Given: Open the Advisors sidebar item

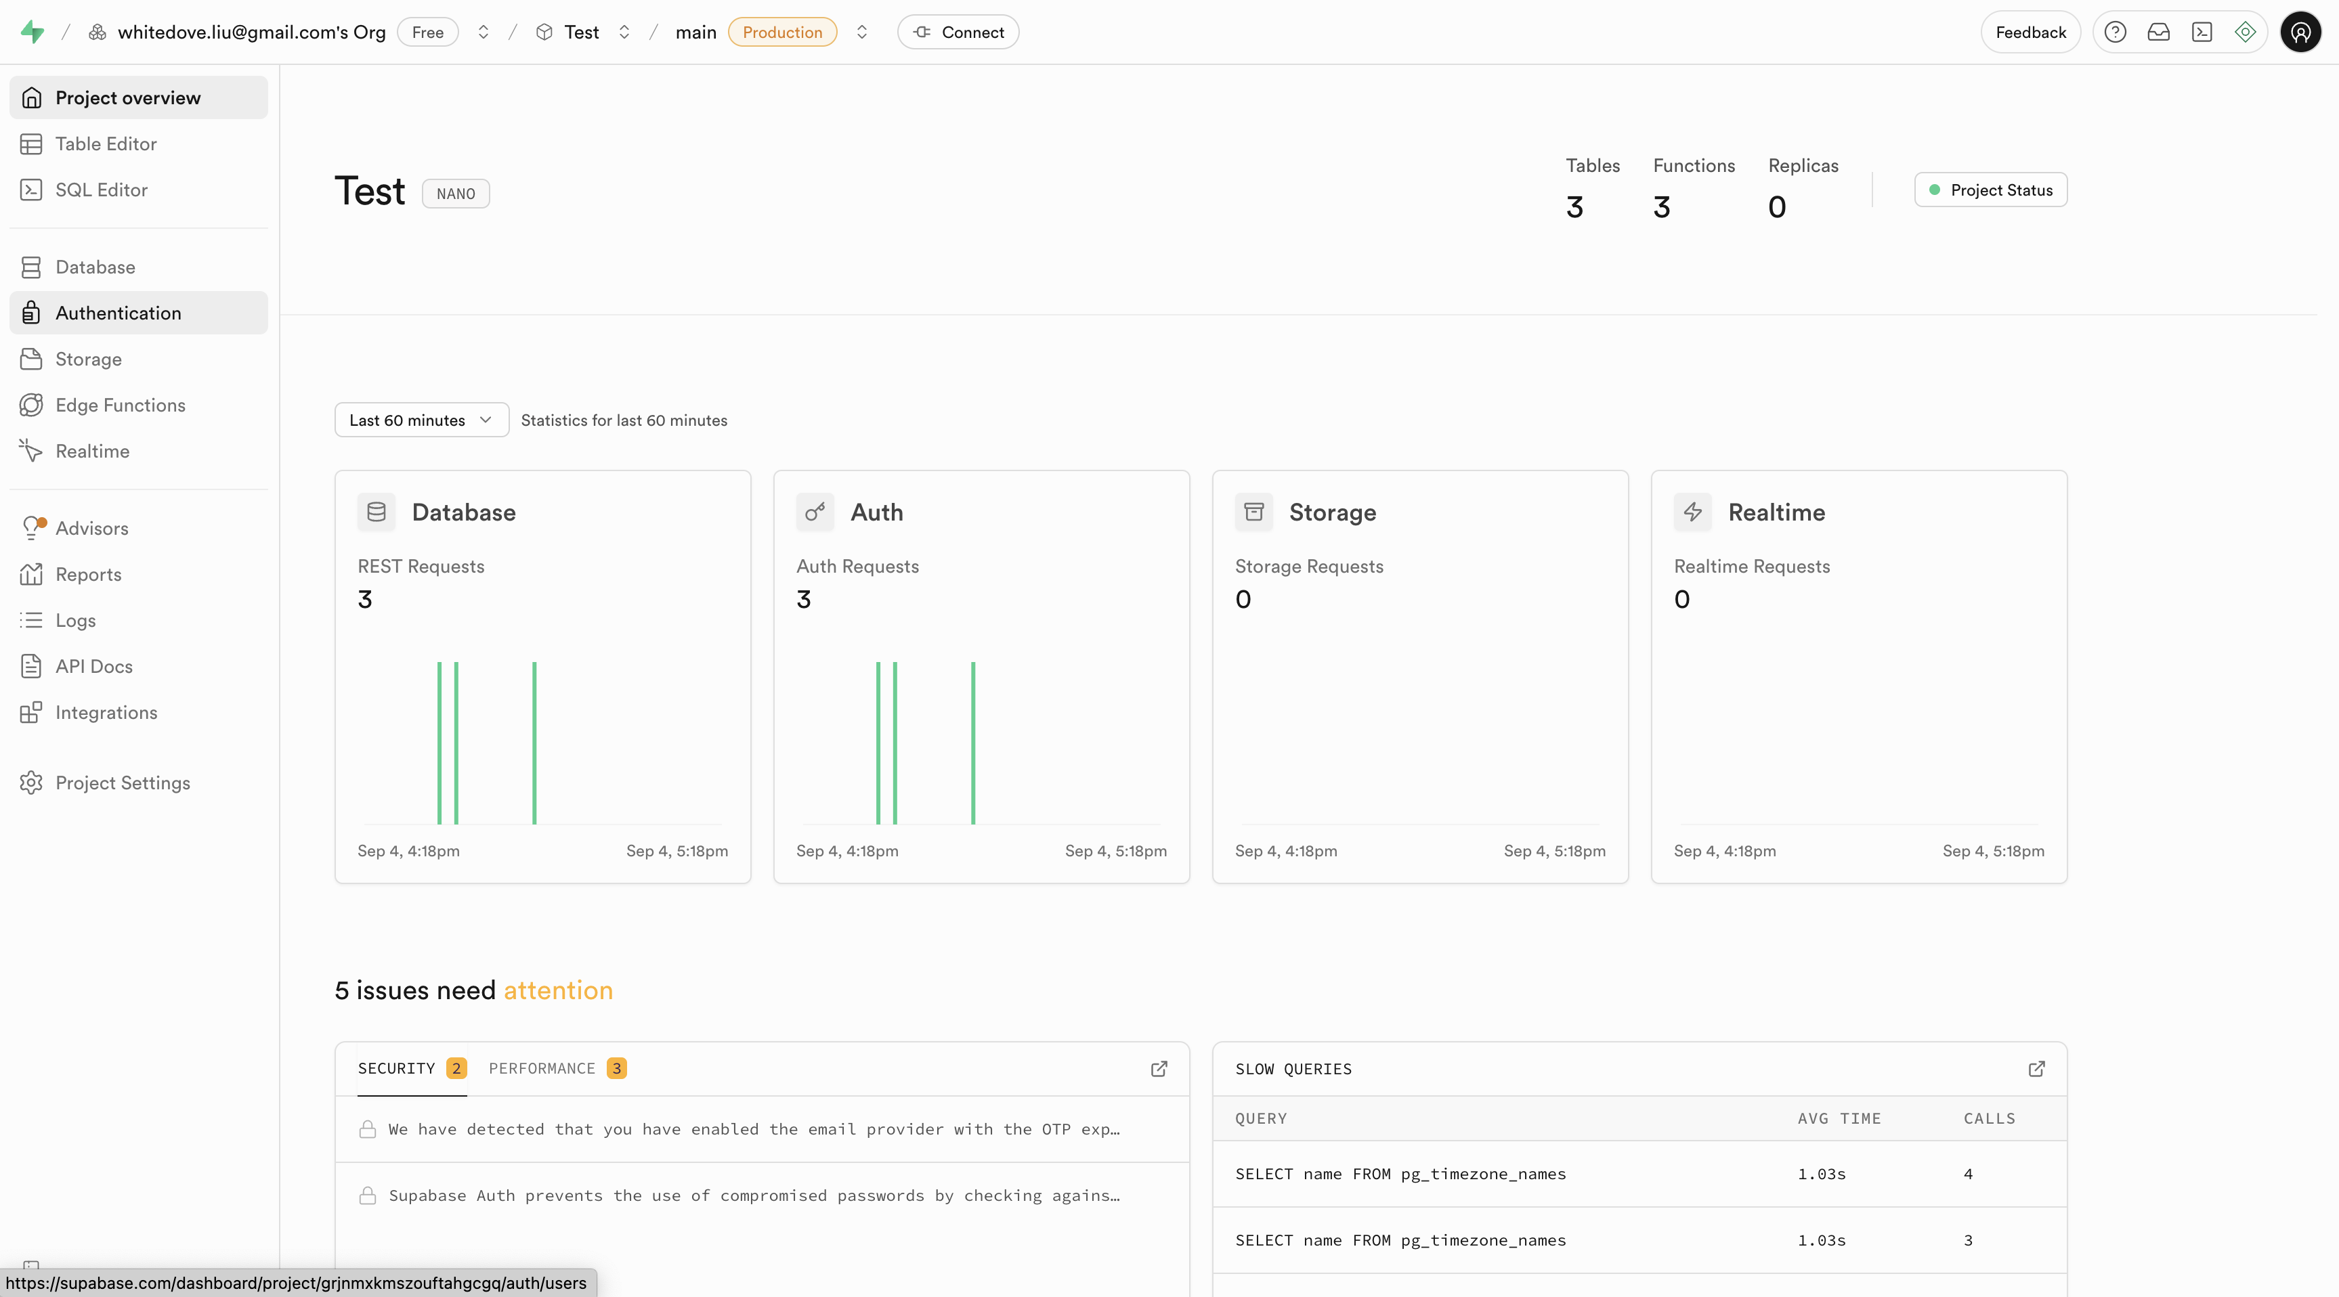Looking at the screenshot, I should (91, 528).
